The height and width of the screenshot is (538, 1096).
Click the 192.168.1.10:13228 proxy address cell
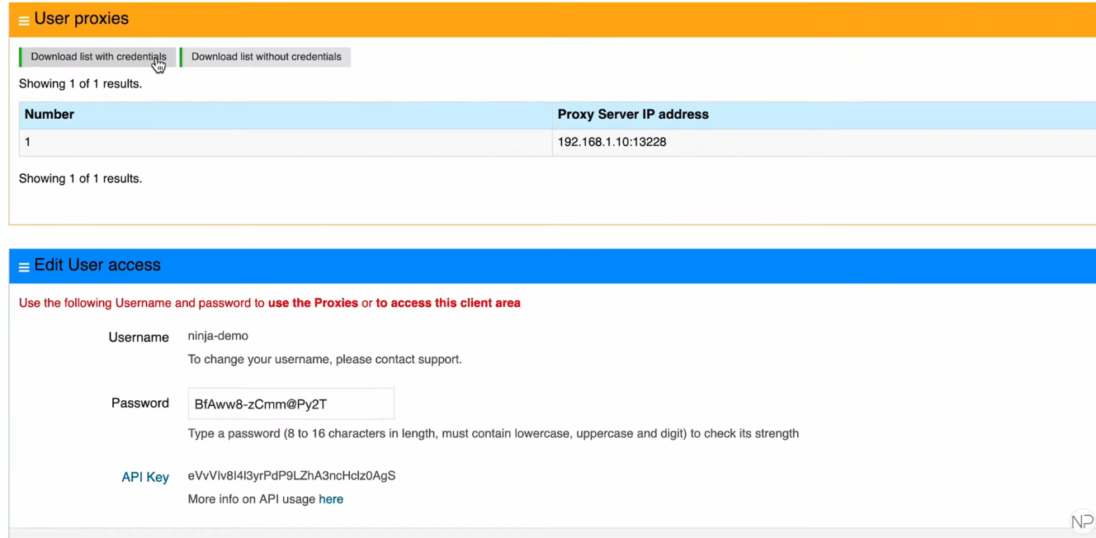point(612,142)
